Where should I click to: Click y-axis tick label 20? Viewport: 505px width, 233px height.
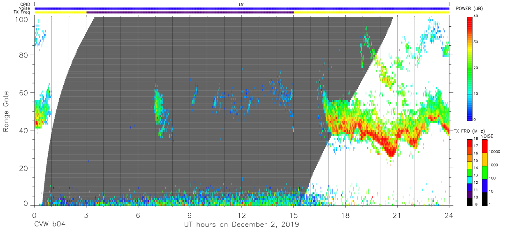[24, 168]
